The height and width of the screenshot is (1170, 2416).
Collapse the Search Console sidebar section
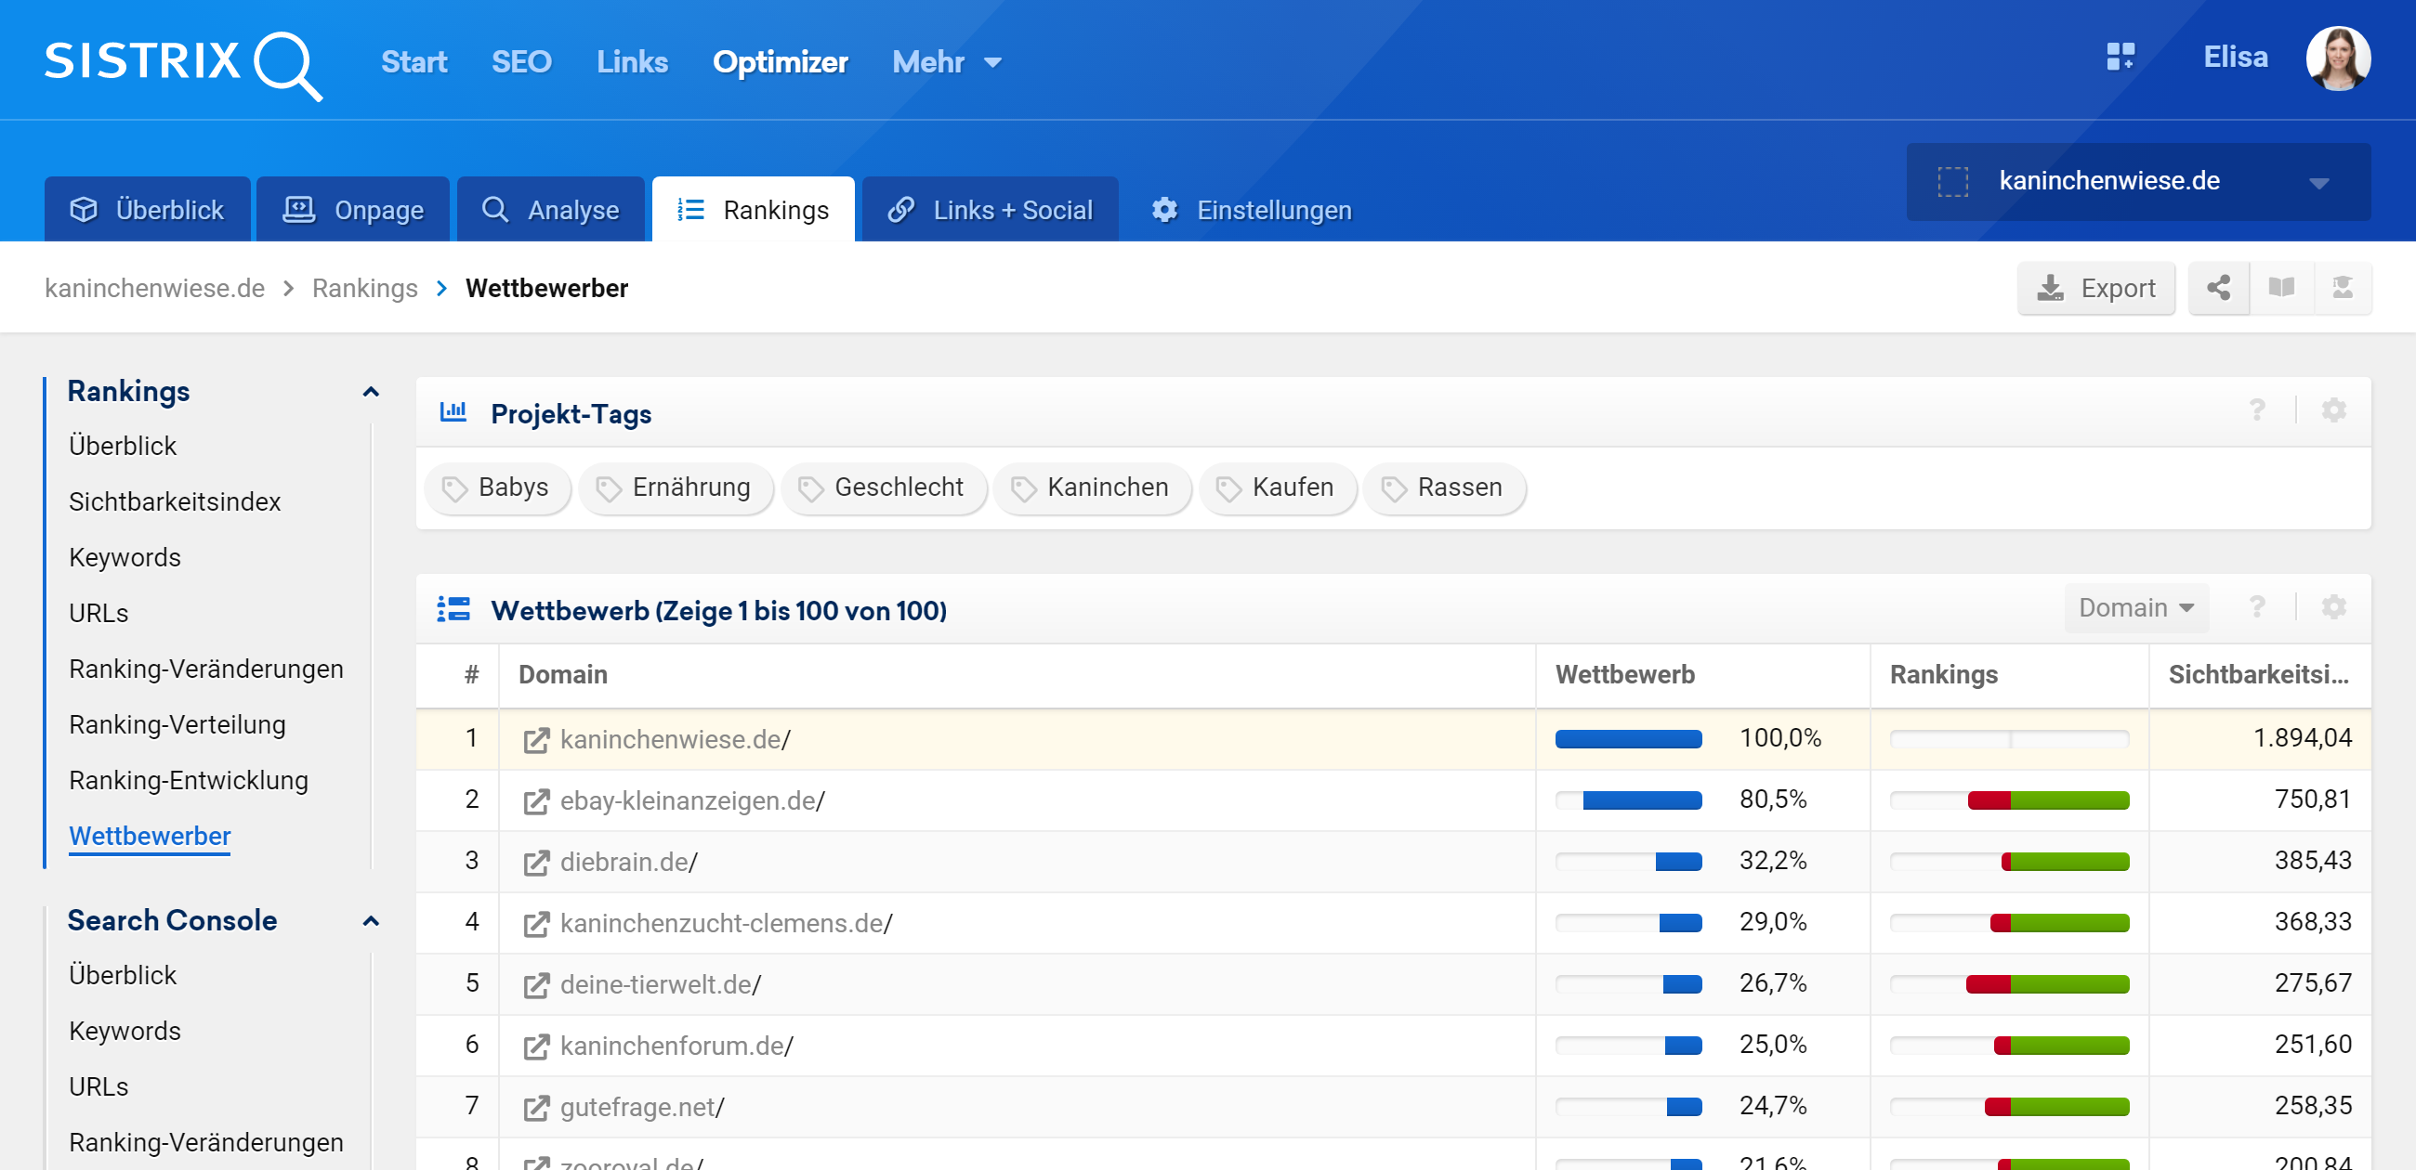click(371, 921)
